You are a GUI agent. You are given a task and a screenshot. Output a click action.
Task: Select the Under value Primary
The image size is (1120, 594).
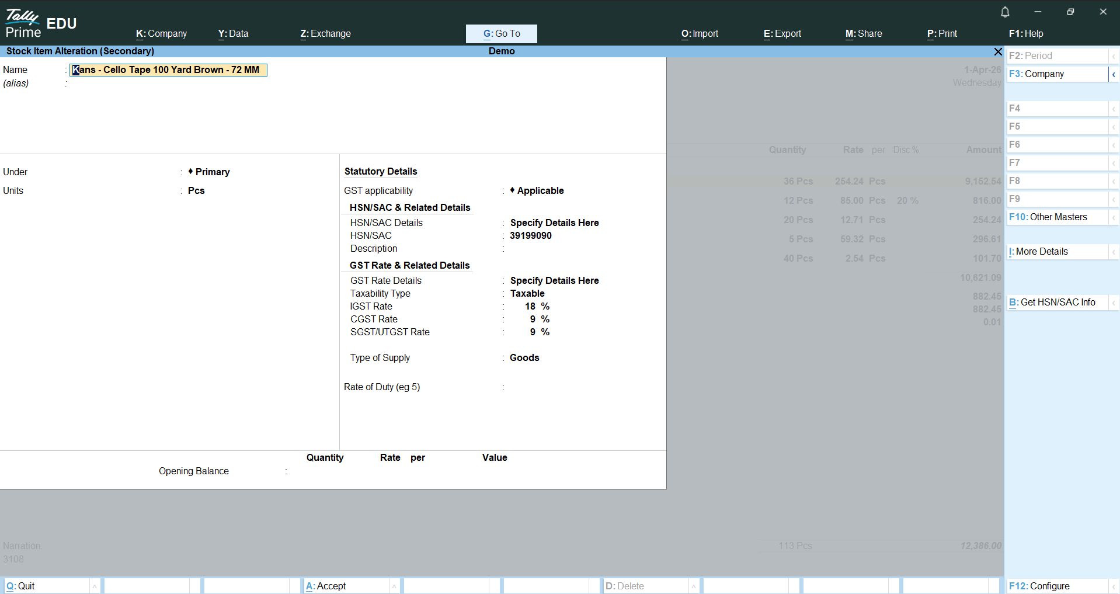[x=209, y=172]
